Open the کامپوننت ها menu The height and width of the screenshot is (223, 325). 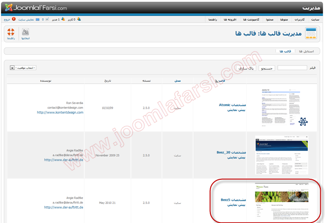(x=251, y=20)
